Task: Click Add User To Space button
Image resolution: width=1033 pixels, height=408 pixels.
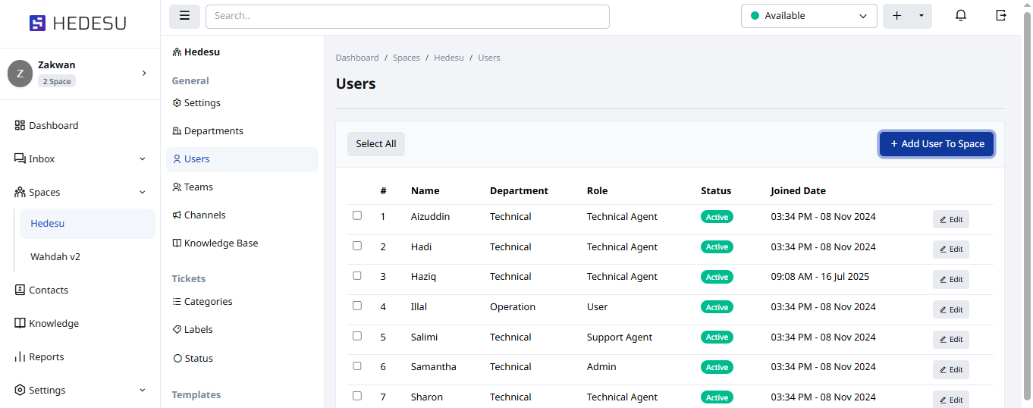Action: point(937,144)
